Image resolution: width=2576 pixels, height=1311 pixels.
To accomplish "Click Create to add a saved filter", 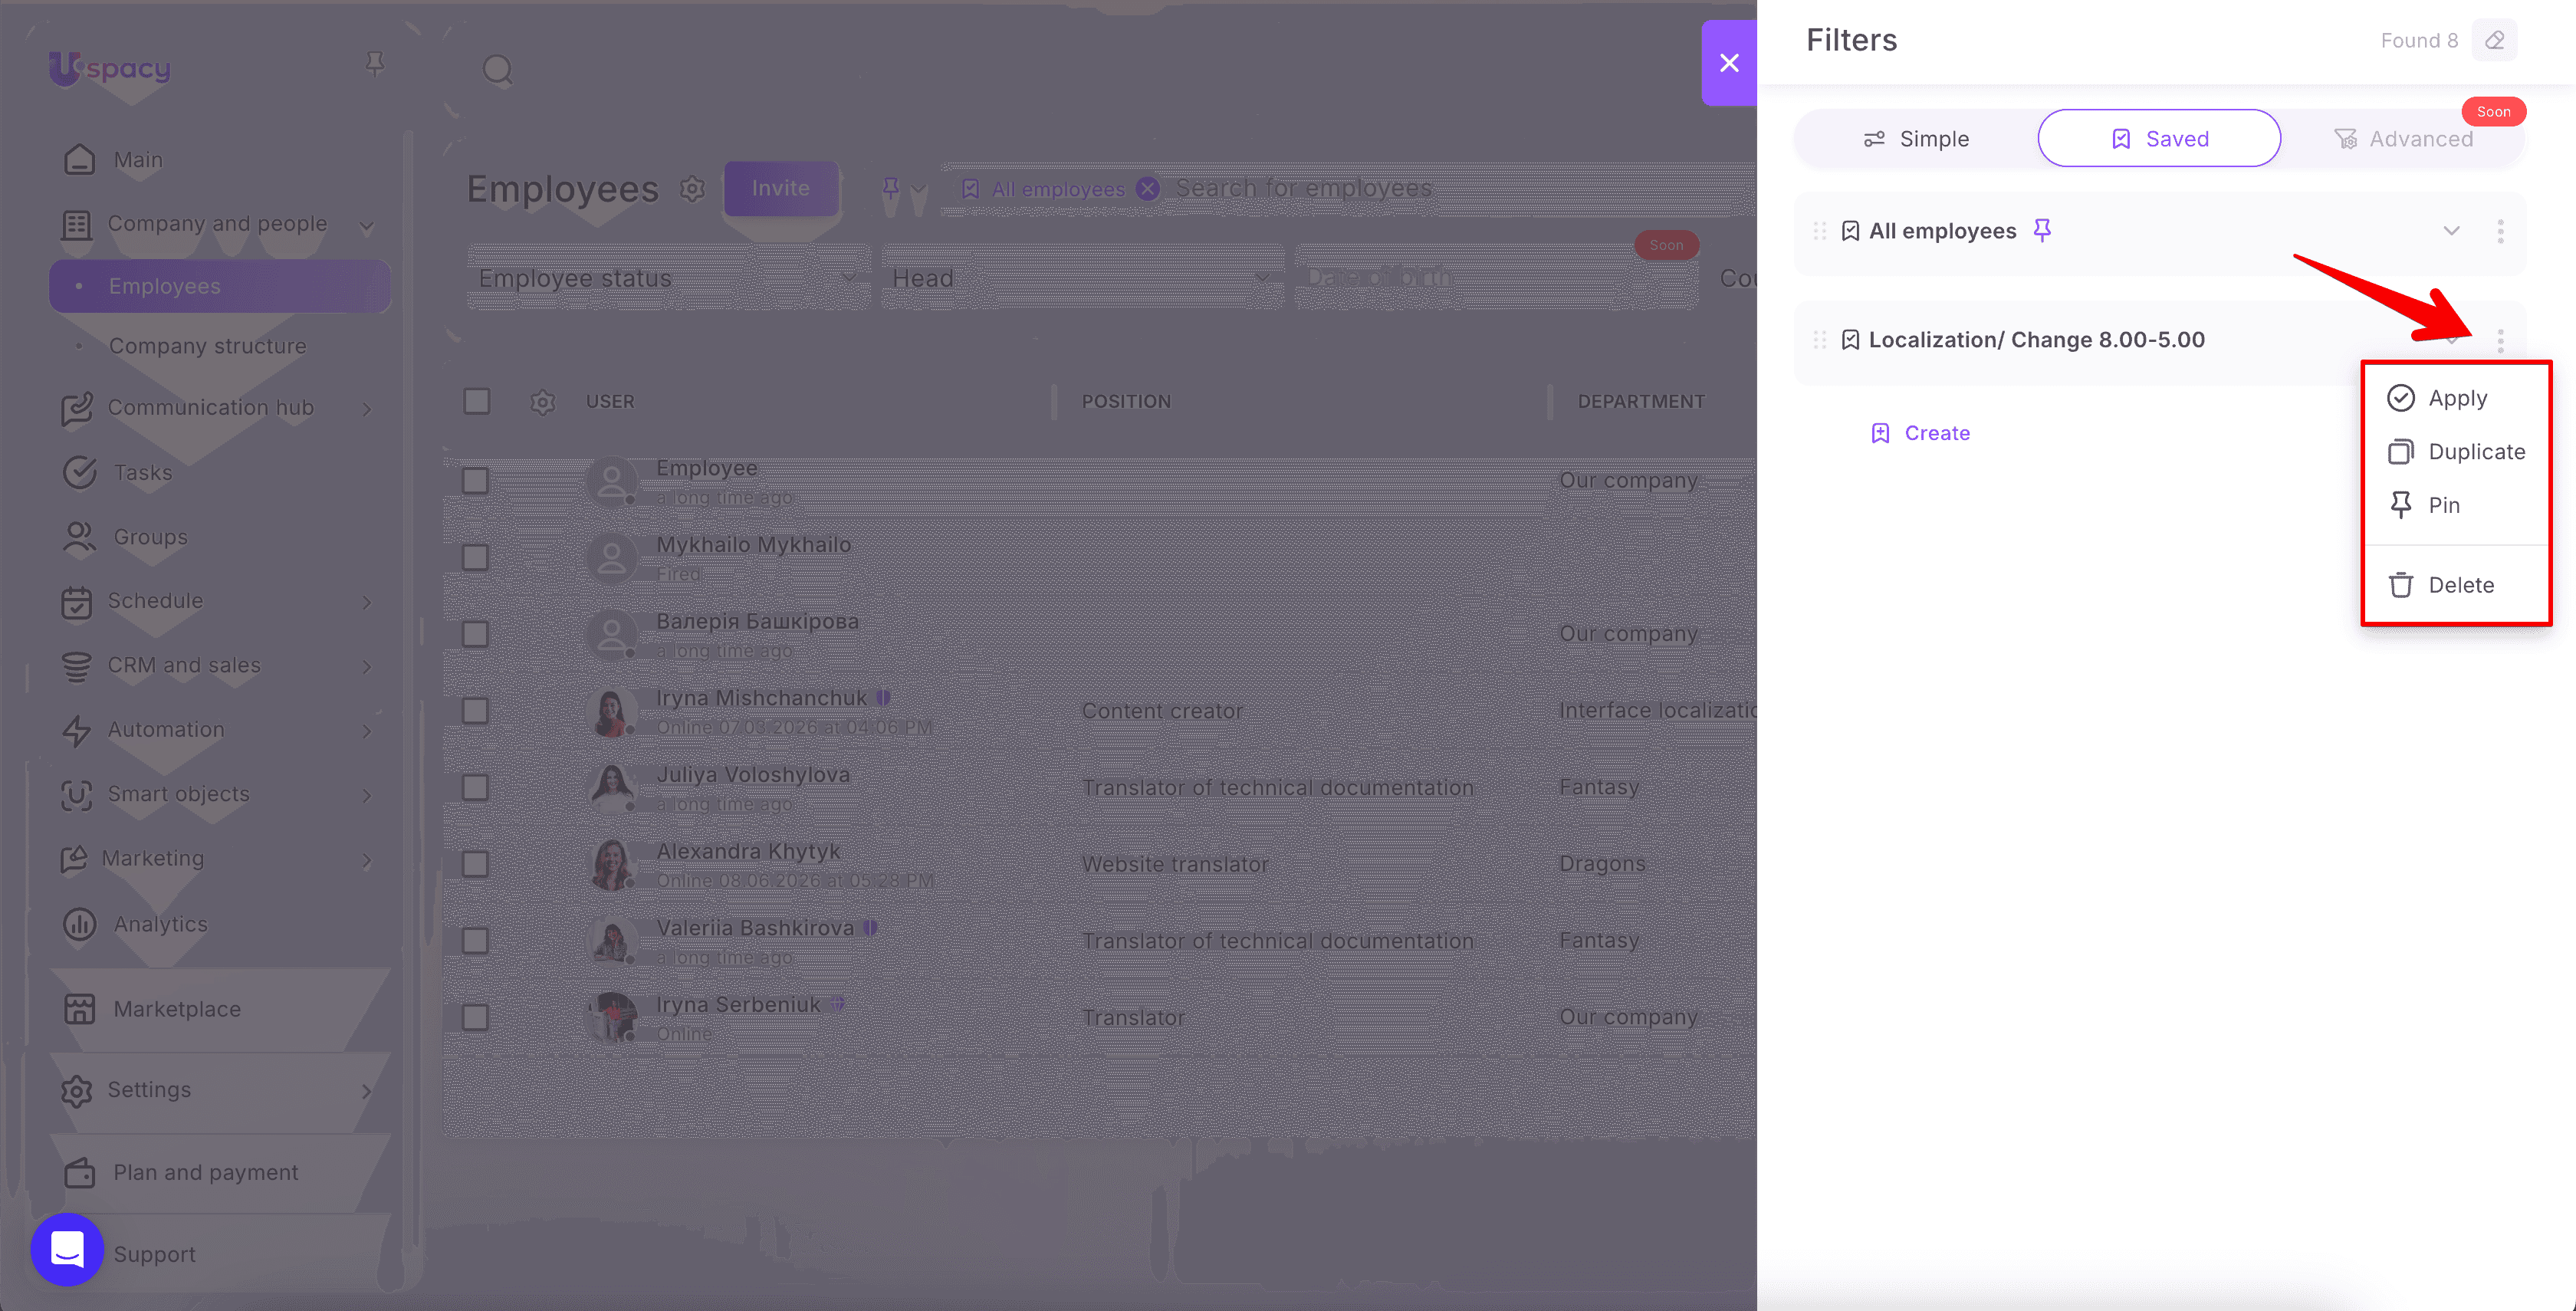I will coord(1920,433).
